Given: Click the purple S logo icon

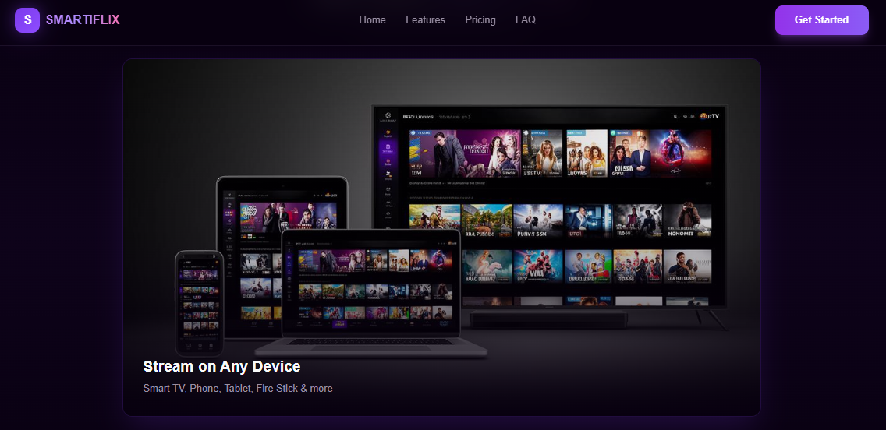Looking at the screenshot, I should click(27, 19).
